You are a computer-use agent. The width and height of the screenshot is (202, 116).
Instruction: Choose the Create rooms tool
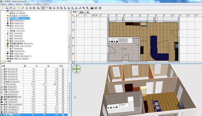54,8
